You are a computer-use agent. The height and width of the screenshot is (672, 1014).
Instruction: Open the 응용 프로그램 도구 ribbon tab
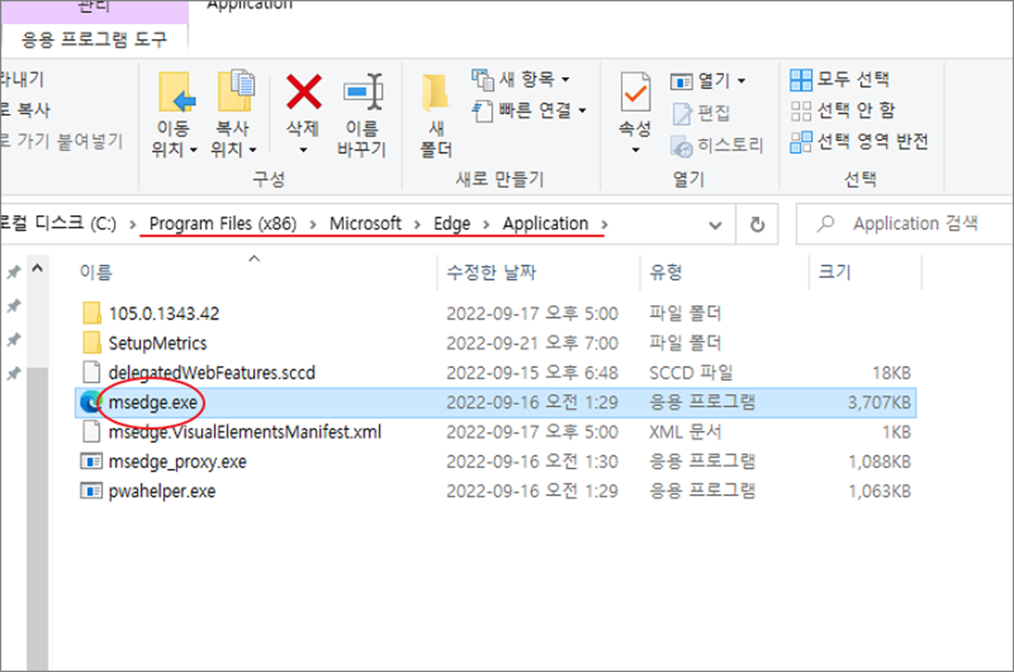point(94,37)
